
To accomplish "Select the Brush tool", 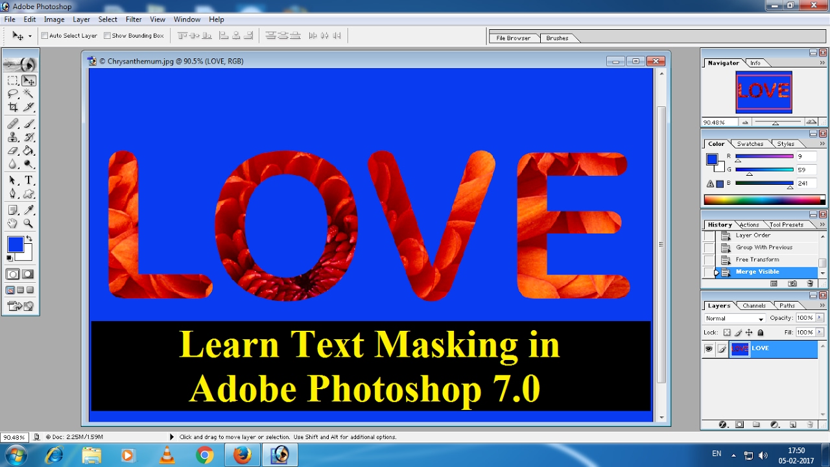I will pos(29,123).
